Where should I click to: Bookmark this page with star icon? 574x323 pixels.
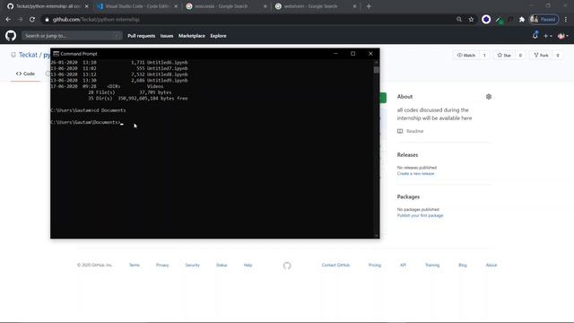pyautogui.click(x=471, y=20)
